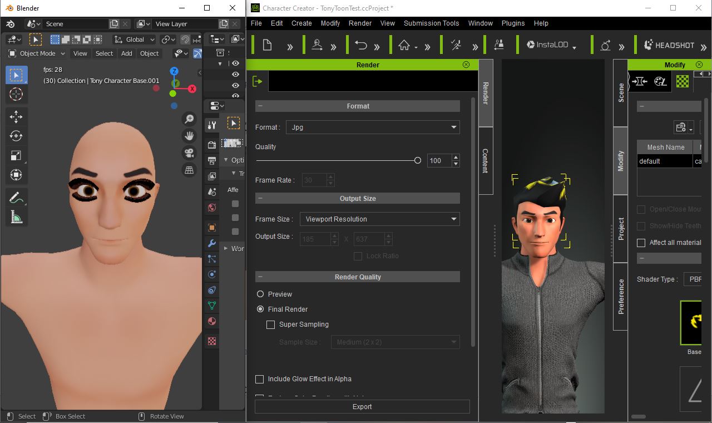Open Blender's Add menu
Viewport: 712px width, 423px height.
click(x=127, y=53)
